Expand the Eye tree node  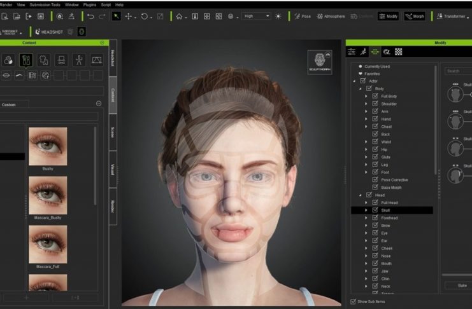366,233
